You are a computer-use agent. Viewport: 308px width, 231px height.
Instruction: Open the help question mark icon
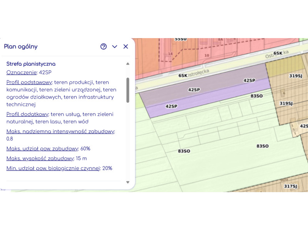(x=104, y=47)
